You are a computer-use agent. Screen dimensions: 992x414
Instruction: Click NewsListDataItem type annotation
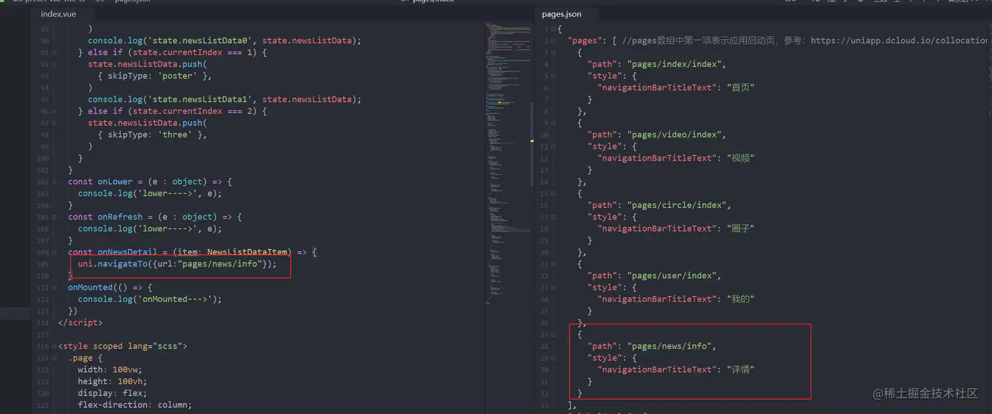click(247, 252)
